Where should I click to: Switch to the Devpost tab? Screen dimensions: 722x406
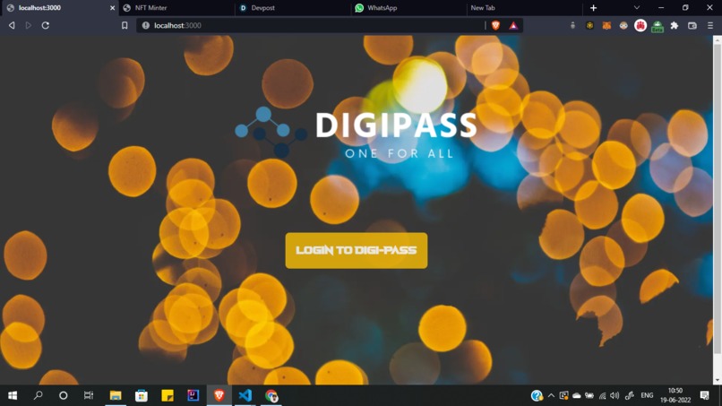pos(293,8)
